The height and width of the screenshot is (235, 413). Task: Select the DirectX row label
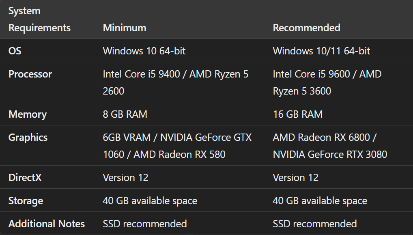tap(26, 178)
